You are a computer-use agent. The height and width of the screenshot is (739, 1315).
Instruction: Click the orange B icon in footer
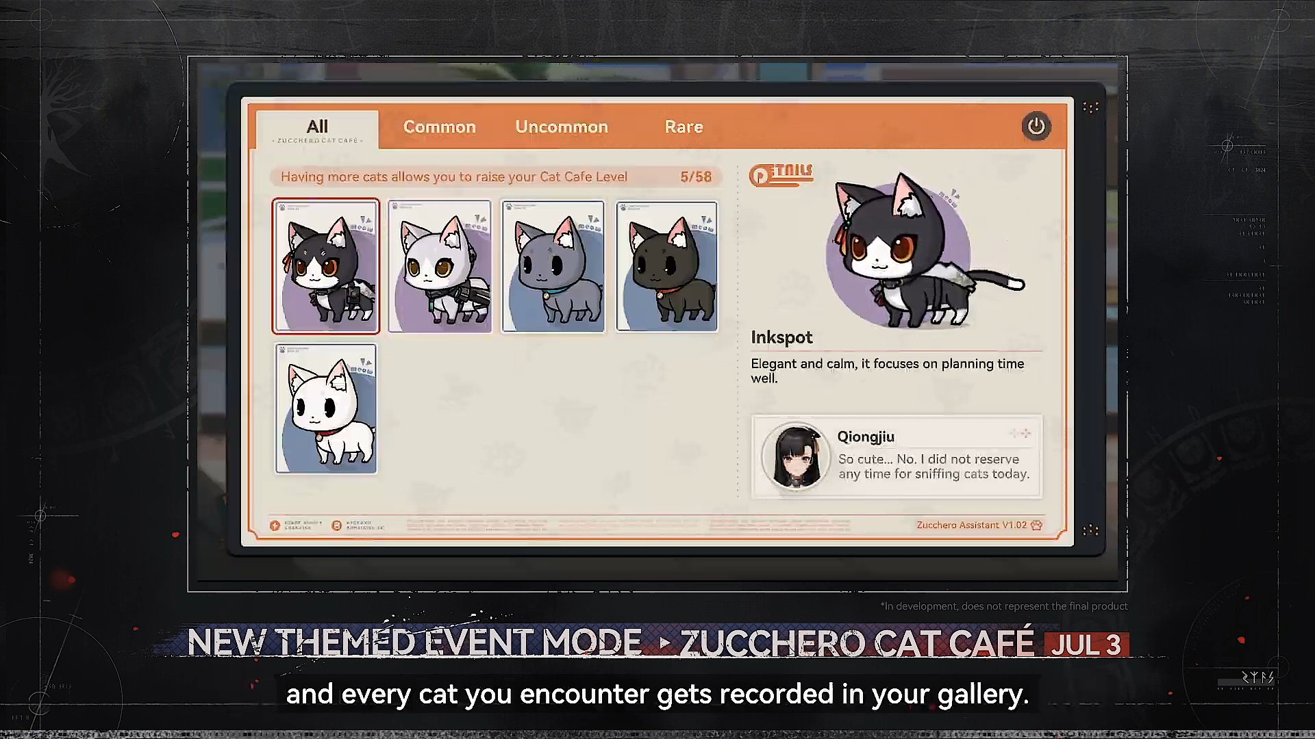coord(336,526)
